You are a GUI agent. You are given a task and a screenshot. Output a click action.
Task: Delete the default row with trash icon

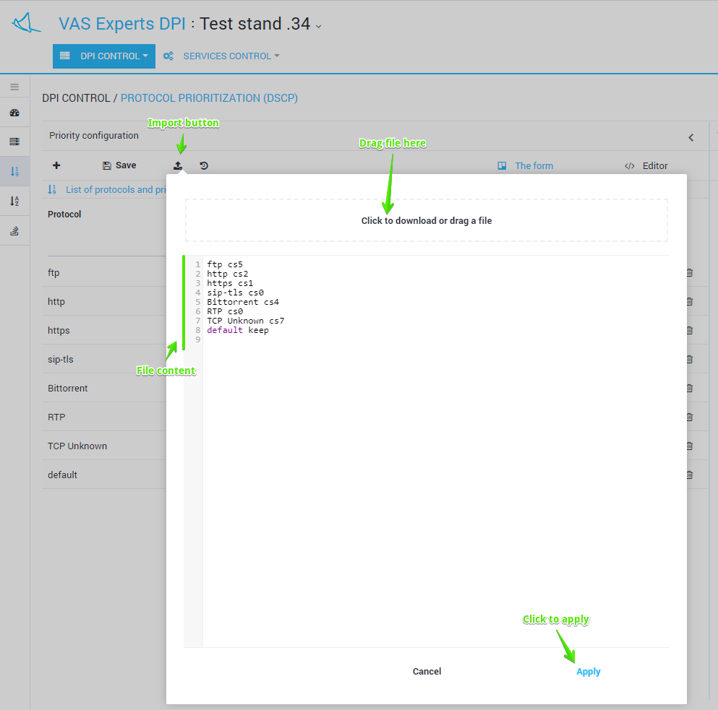(689, 475)
